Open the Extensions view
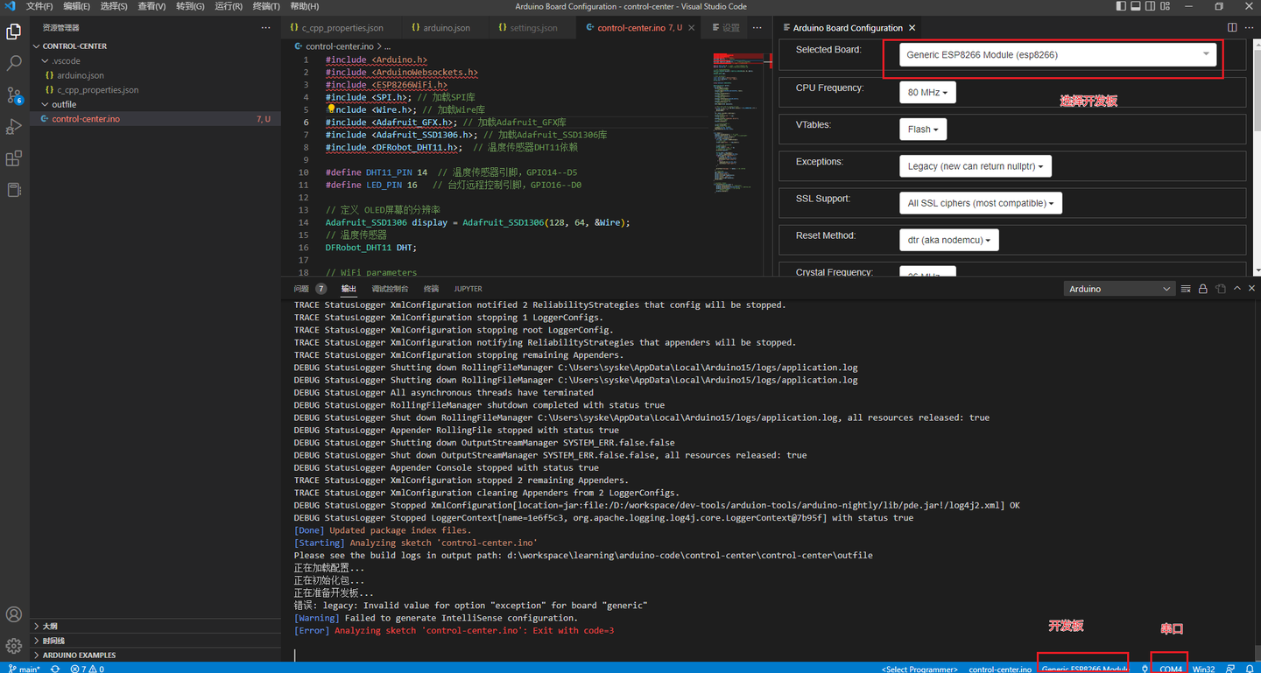This screenshot has height=673, width=1261. click(x=13, y=158)
